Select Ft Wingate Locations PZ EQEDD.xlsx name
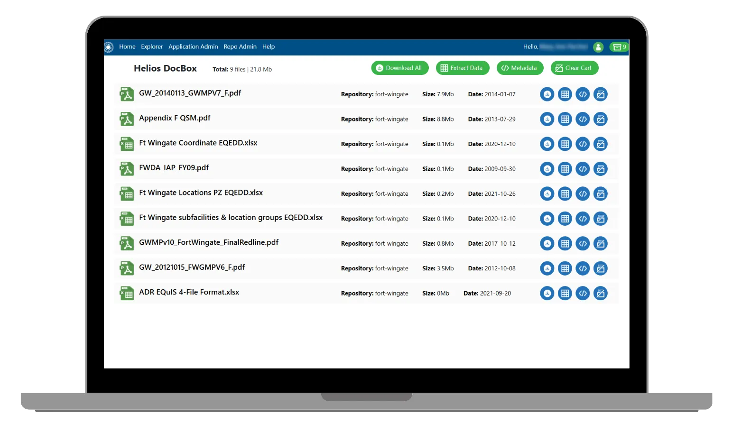The image size is (733, 424). pos(201,193)
